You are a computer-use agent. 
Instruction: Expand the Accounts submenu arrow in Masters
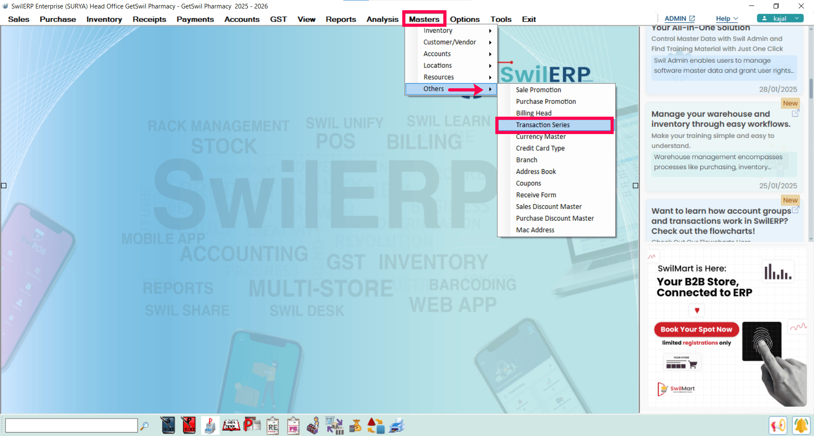pyautogui.click(x=490, y=54)
